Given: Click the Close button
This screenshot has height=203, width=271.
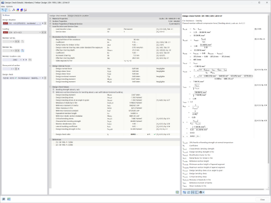Looking at the screenshot, I should pos(262,199).
